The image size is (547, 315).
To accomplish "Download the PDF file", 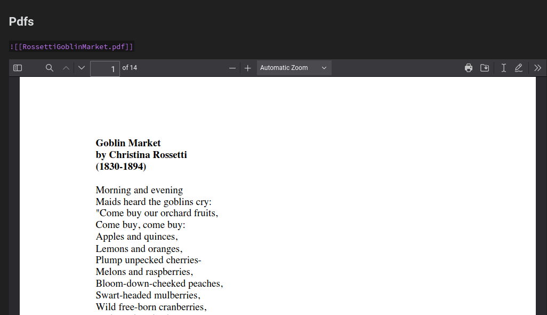I will click(x=485, y=68).
